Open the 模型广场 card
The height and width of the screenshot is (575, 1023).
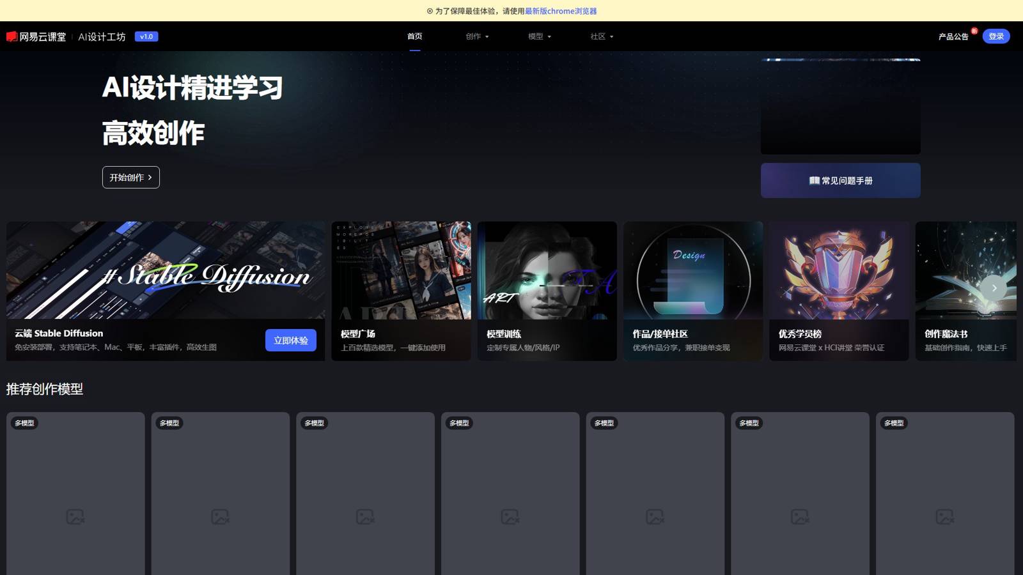click(x=402, y=291)
